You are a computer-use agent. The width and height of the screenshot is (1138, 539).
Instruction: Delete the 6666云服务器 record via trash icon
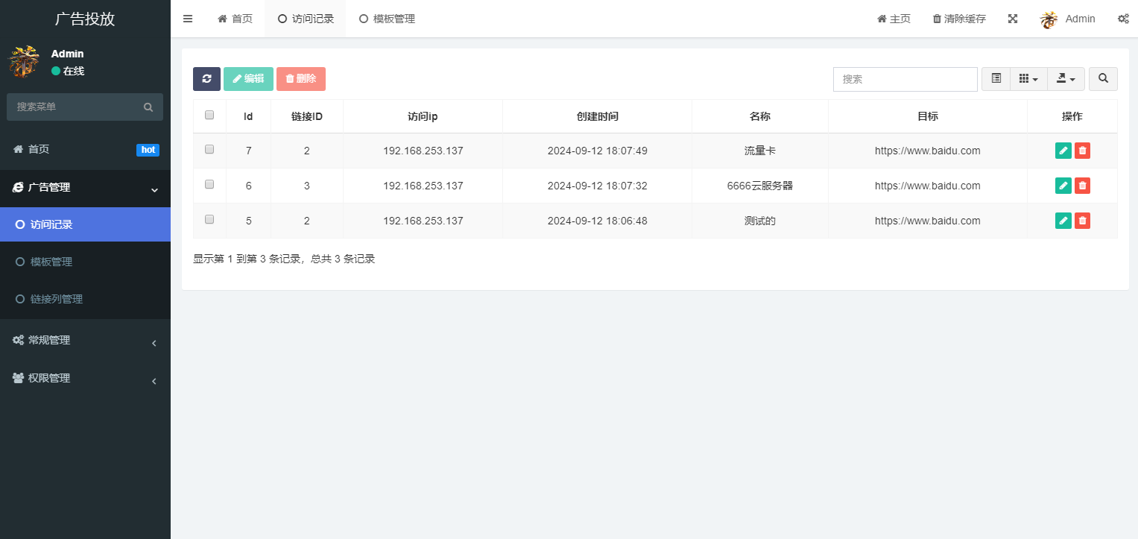click(x=1082, y=185)
